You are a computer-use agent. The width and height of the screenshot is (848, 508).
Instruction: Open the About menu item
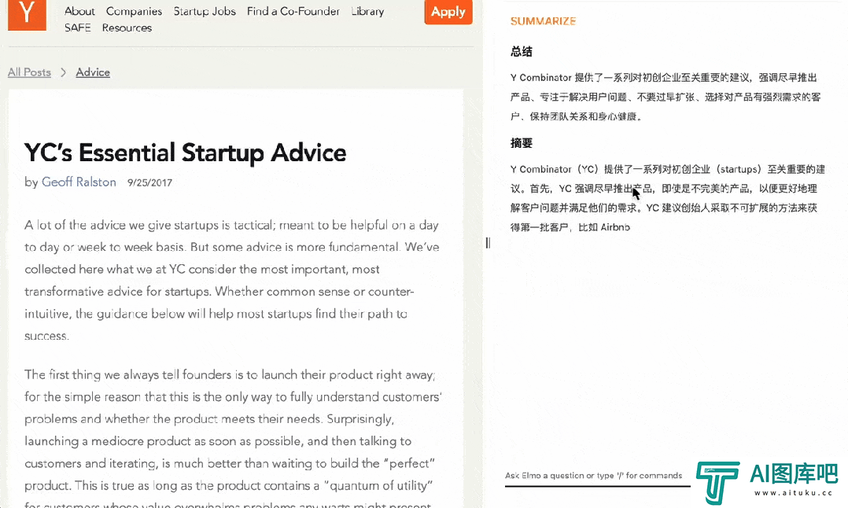79,11
